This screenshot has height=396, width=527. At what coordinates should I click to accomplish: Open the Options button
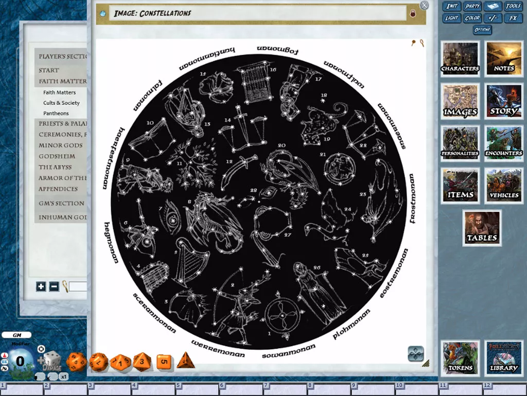point(482,30)
